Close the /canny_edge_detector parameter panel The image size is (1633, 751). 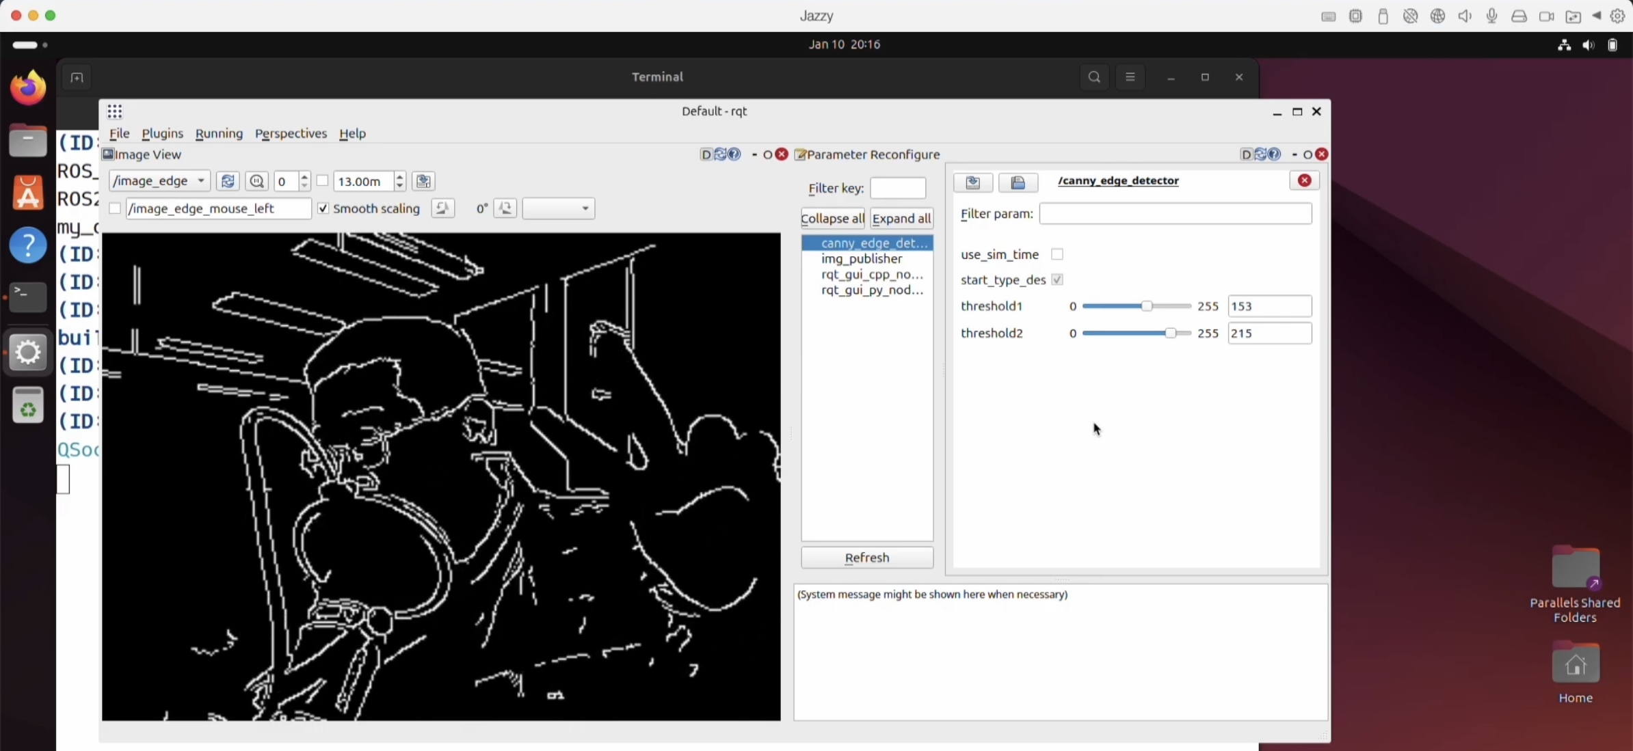click(1304, 180)
